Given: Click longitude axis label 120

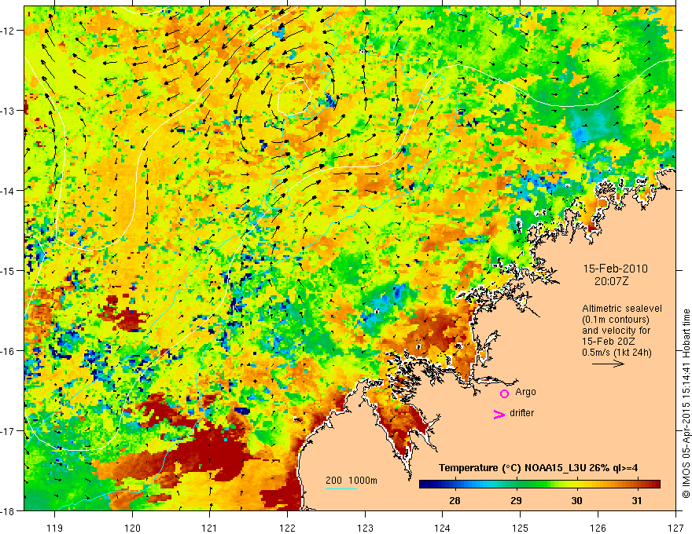Looking at the screenshot, I should click(x=132, y=528).
